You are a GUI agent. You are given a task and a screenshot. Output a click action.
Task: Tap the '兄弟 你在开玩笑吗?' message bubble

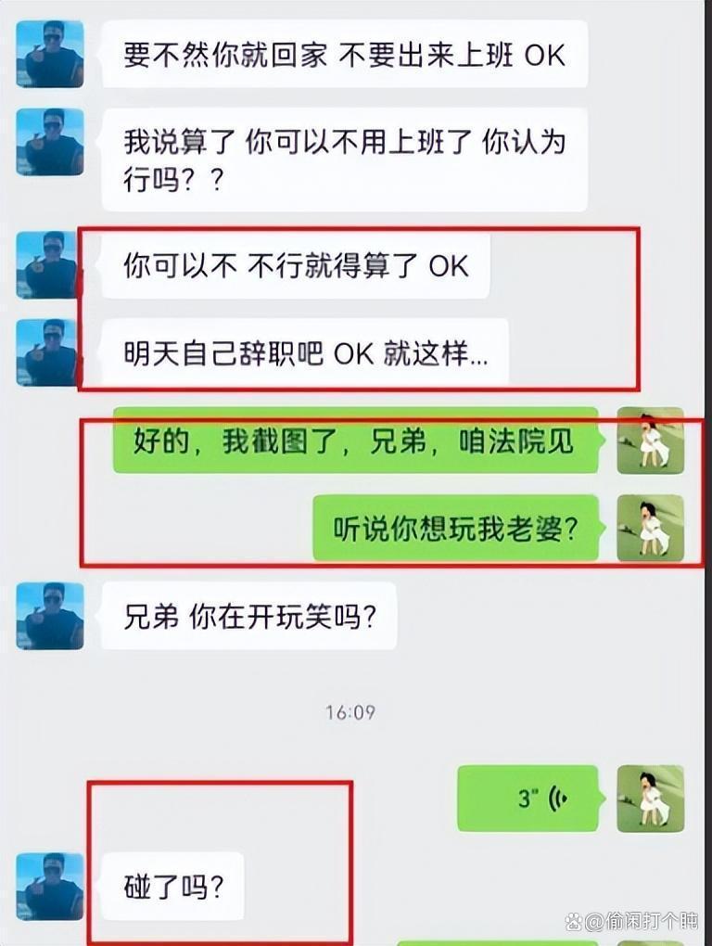[249, 616]
